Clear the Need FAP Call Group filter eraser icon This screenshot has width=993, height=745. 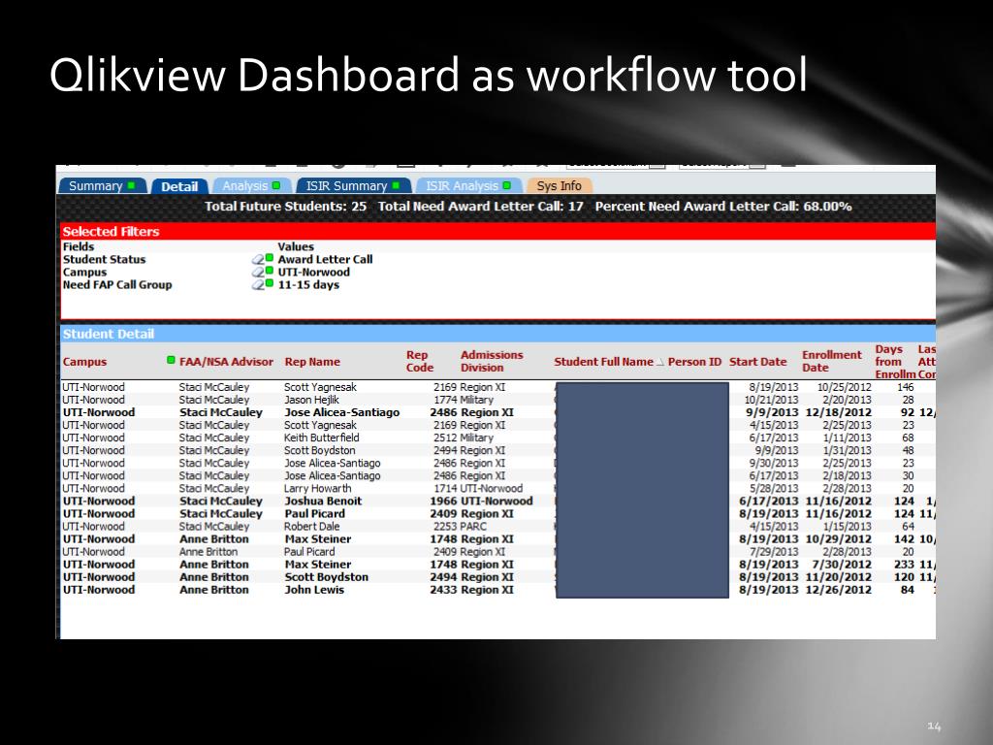pos(258,285)
